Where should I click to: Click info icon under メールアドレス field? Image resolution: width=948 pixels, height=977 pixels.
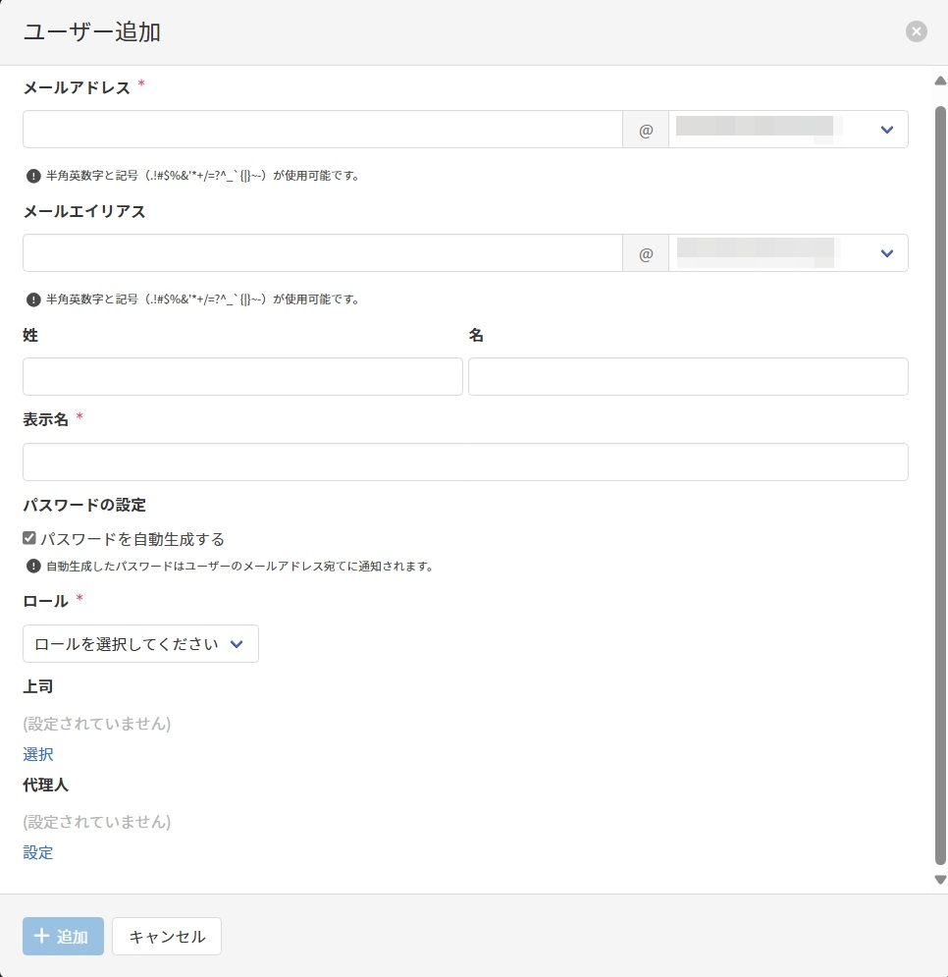(33, 177)
